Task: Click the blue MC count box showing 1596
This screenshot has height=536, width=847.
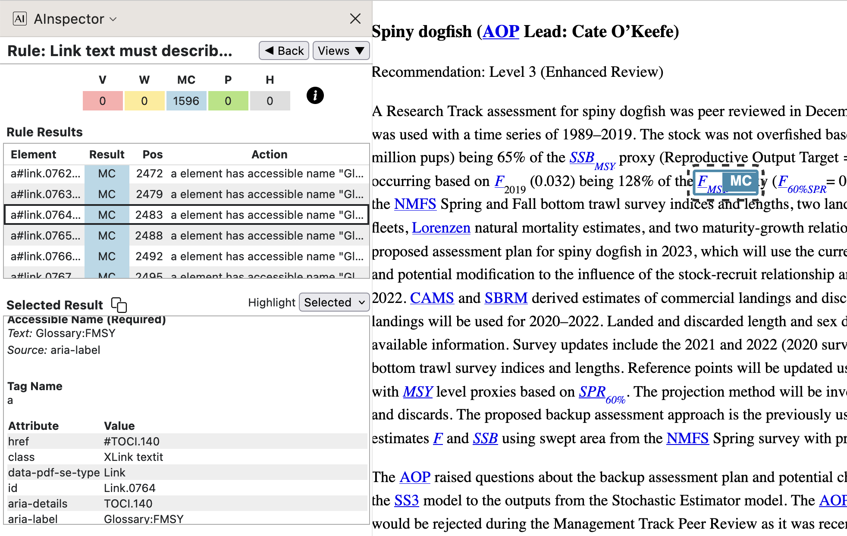Action: [x=186, y=101]
